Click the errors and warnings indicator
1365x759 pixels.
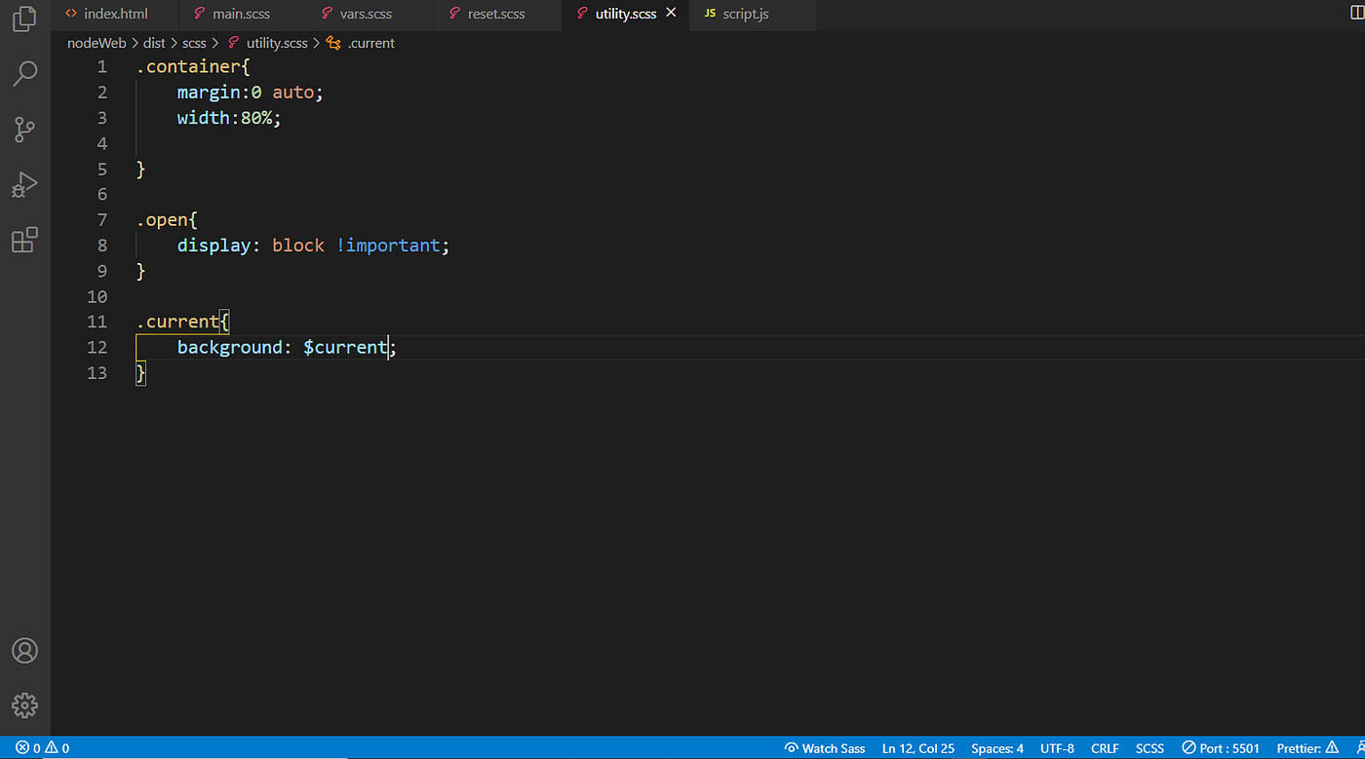[39, 747]
